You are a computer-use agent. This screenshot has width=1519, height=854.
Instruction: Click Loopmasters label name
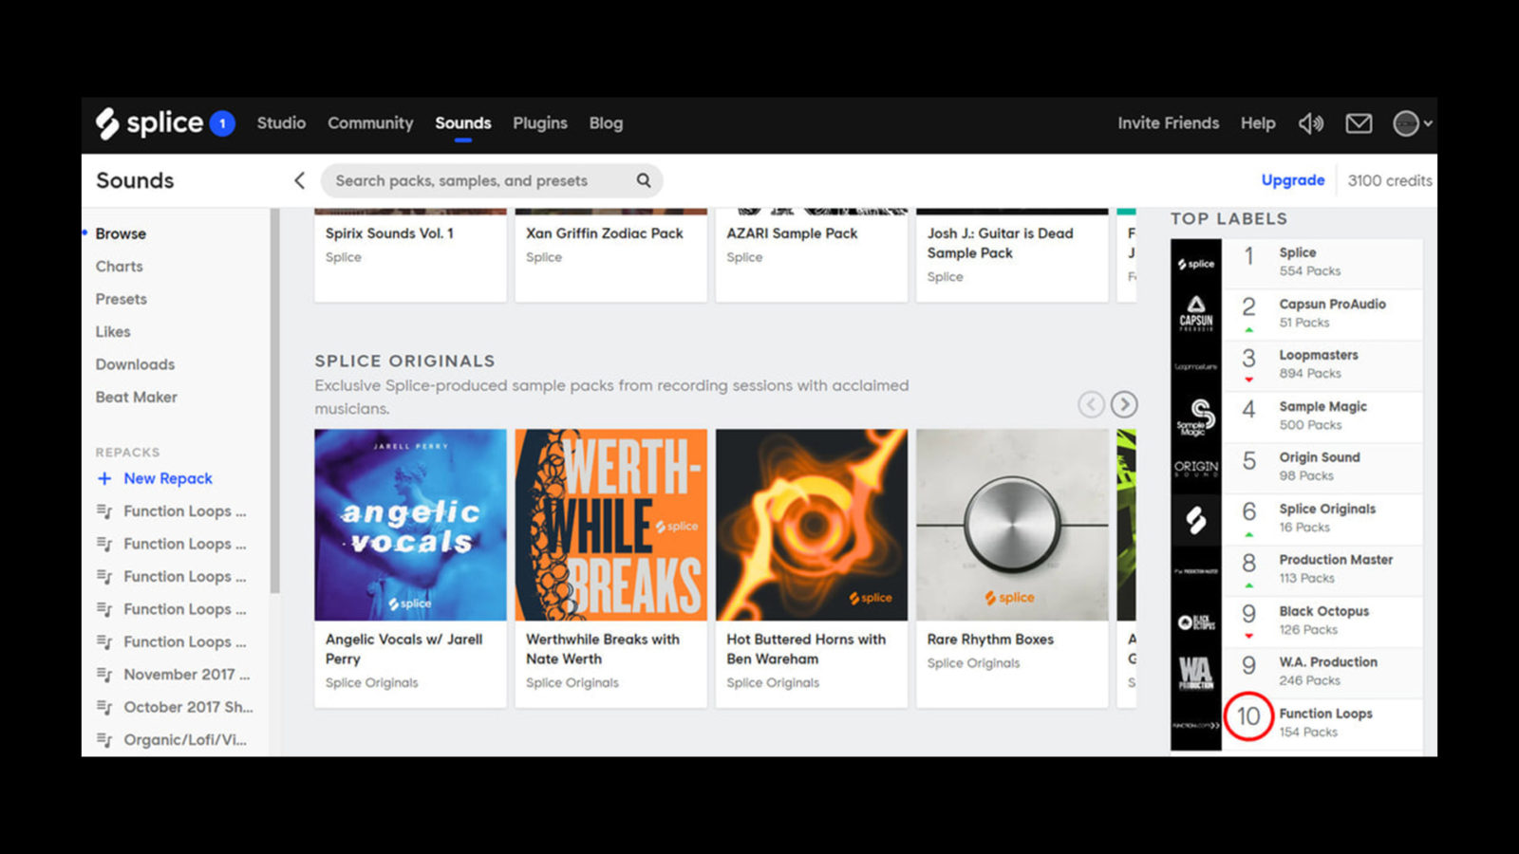[1319, 355]
